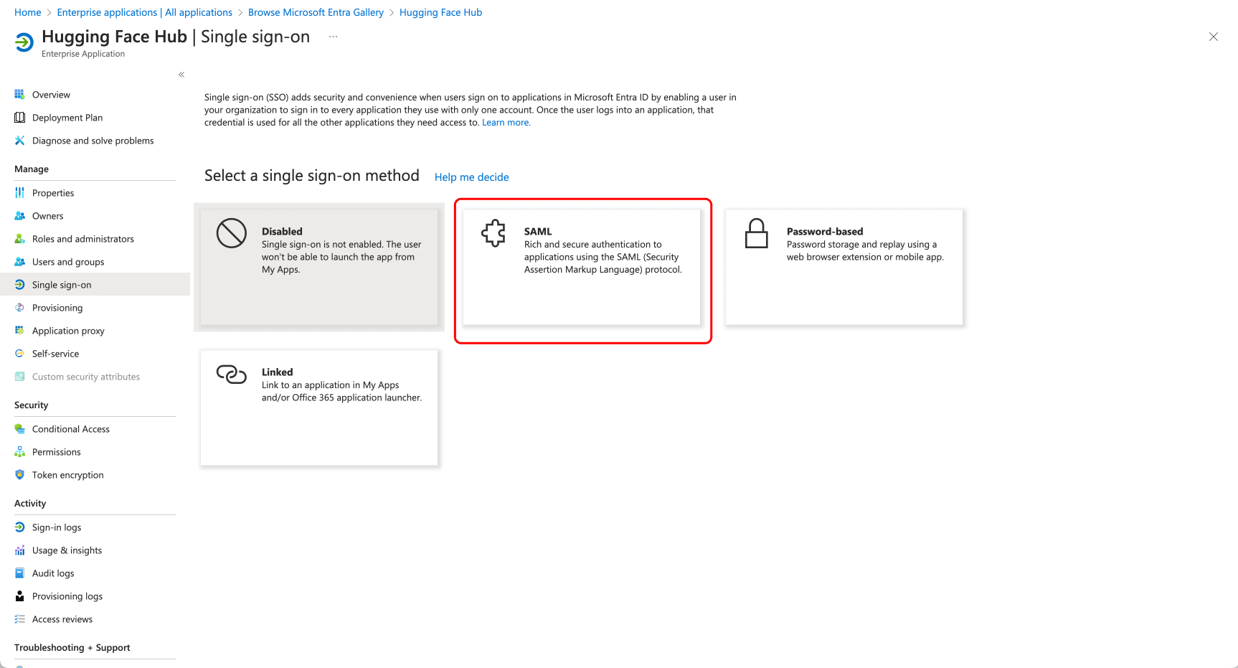Open Users and groups menu item

(68, 262)
